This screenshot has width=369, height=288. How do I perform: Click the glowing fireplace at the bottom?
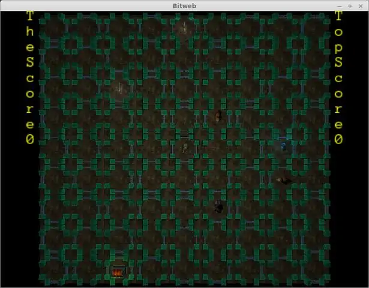pyautogui.click(x=118, y=272)
